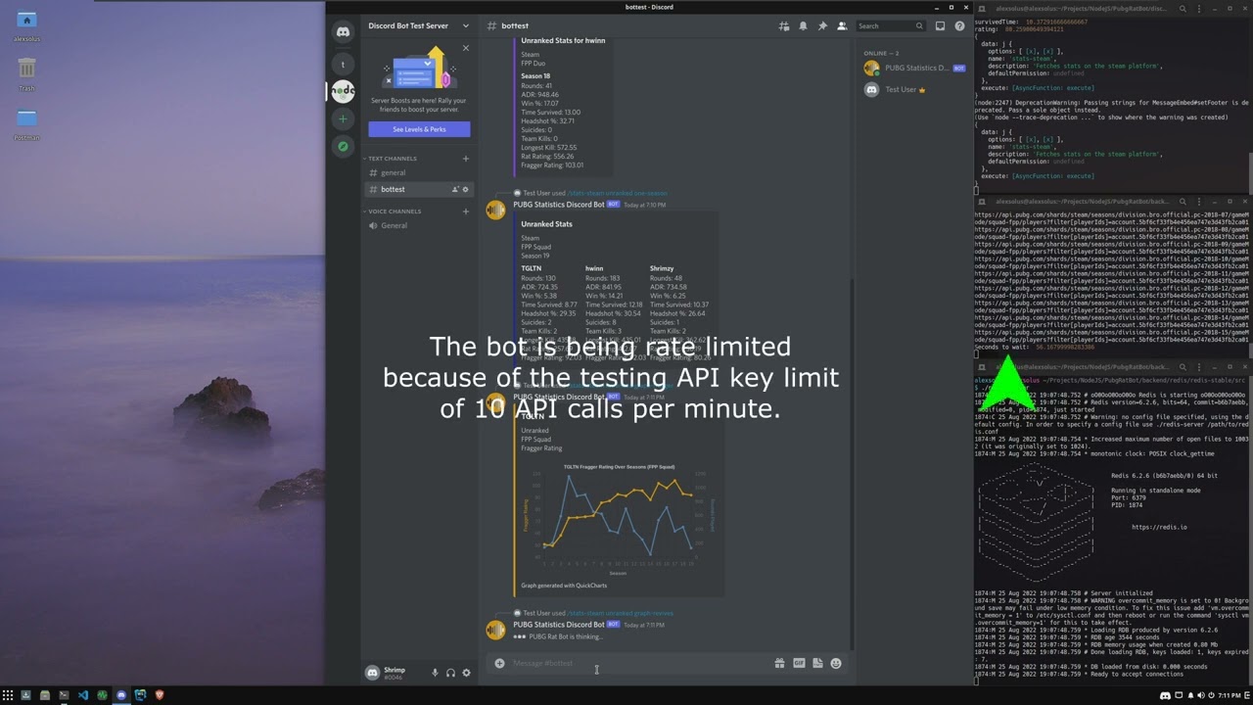This screenshot has height=705, width=1253.
Task: Click /stats-steam unranked one-season command link
Action: coord(618,193)
